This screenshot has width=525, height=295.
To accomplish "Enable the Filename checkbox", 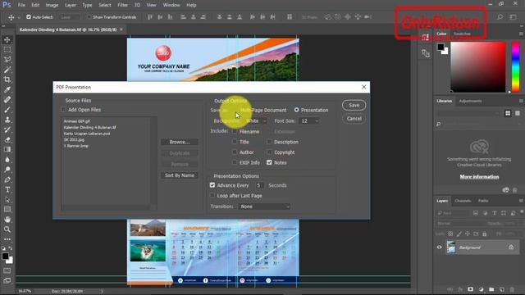I will coord(235,131).
